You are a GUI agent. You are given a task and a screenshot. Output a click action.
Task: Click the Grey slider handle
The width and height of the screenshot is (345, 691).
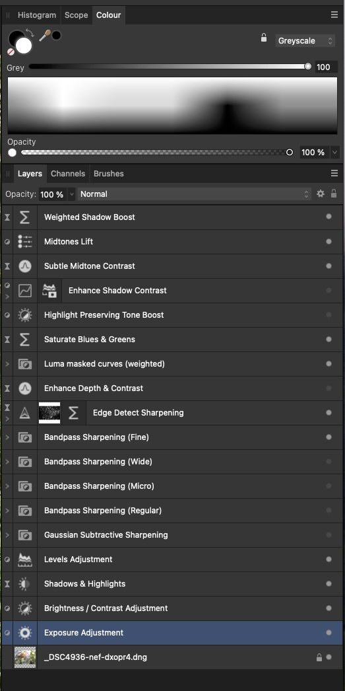pyautogui.click(x=307, y=67)
